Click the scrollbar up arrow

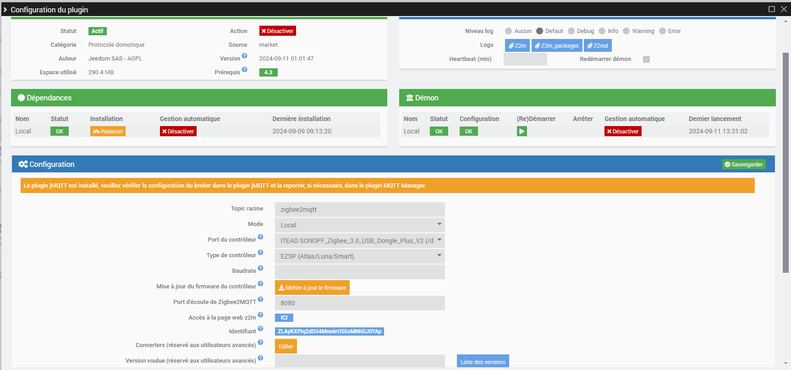(786, 21)
